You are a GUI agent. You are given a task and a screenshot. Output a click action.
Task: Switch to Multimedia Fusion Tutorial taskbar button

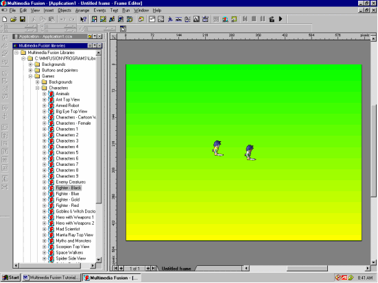[x=51, y=278]
